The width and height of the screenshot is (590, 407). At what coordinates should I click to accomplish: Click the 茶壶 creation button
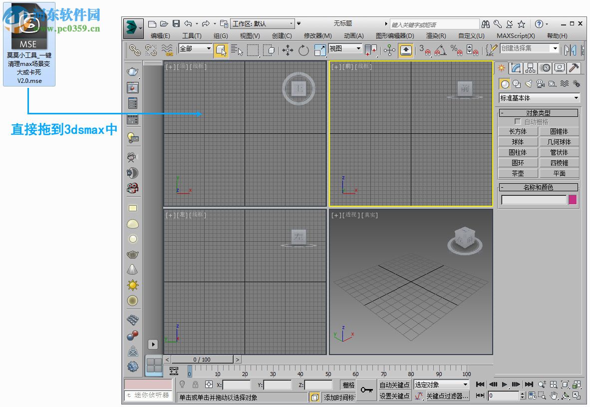518,173
